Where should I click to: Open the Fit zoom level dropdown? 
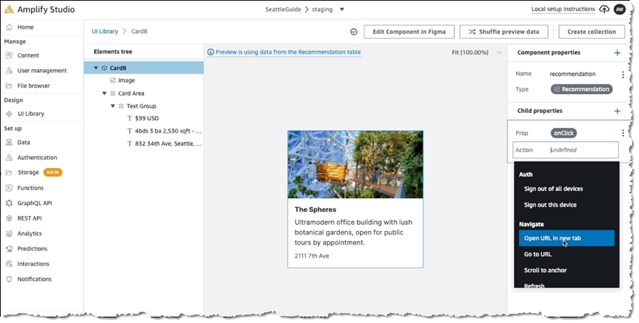tap(499, 53)
